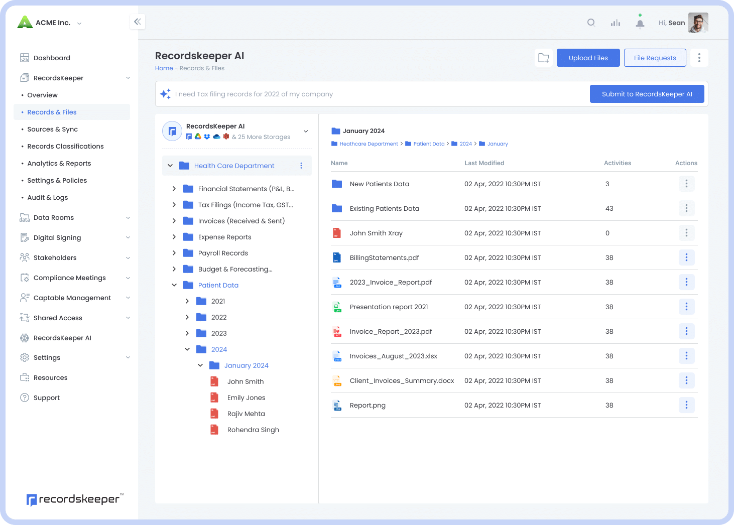Viewport: 734px width, 525px height.
Task: Click the Upload Files button
Action: (588, 58)
